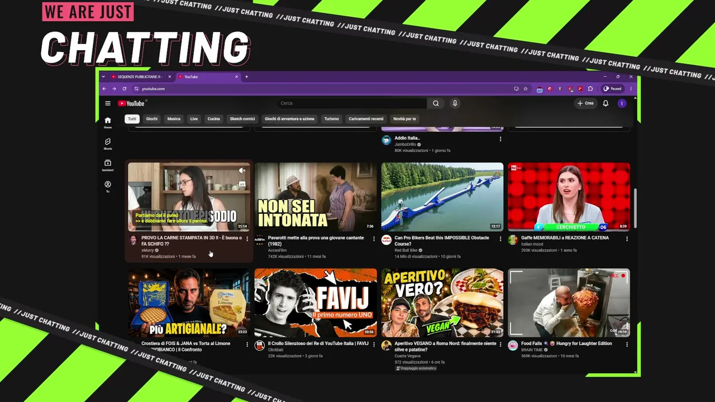Click the browser forward arrow
The width and height of the screenshot is (715, 402).
click(x=114, y=89)
